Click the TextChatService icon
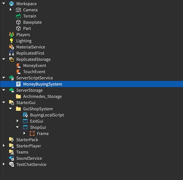 point(12,165)
